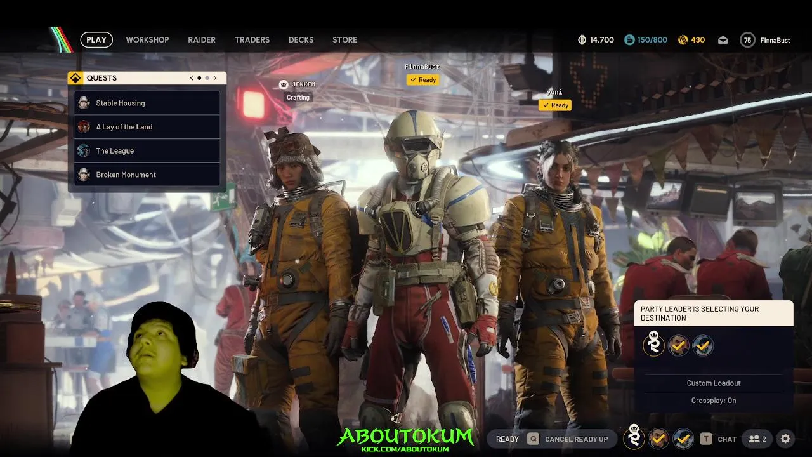
Task: Click second party member avatar in bottom bar
Action: [x=658, y=439]
